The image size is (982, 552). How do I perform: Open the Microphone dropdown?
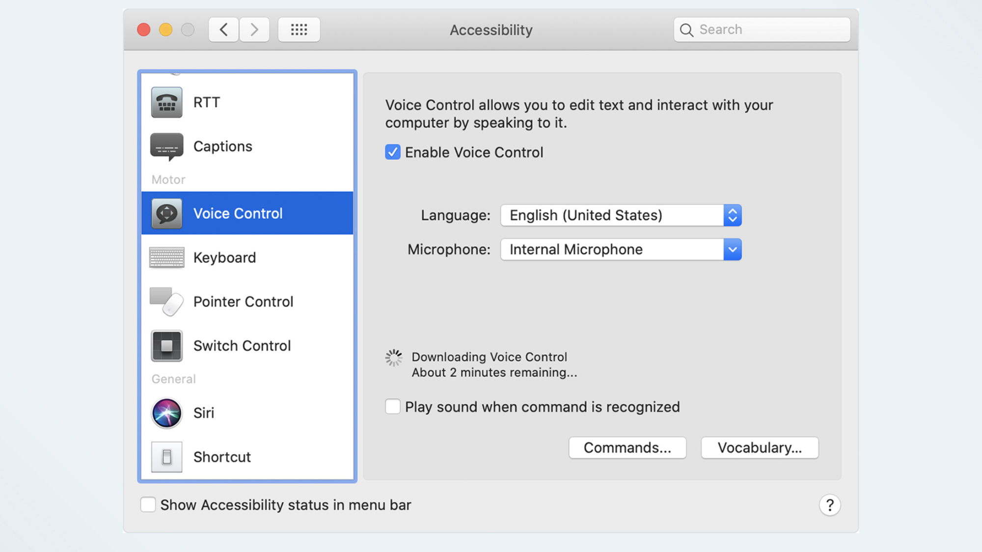732,249
